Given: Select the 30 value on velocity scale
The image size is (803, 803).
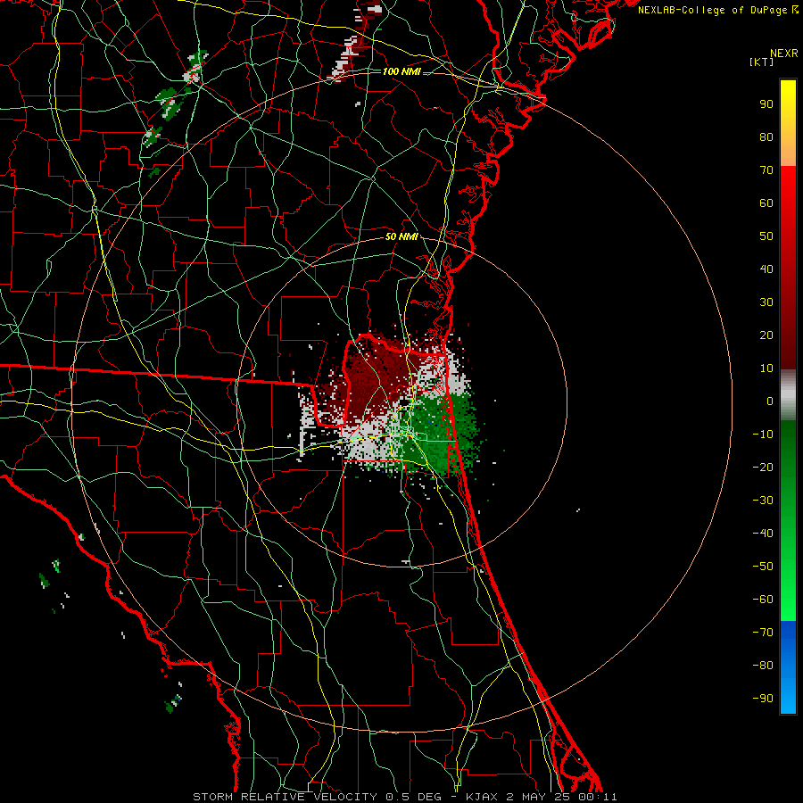Looking at the screenshot, I should click(766, 302).
